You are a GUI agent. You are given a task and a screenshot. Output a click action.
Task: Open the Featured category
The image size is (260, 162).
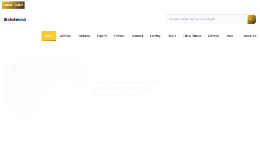[x=137, y=36]
